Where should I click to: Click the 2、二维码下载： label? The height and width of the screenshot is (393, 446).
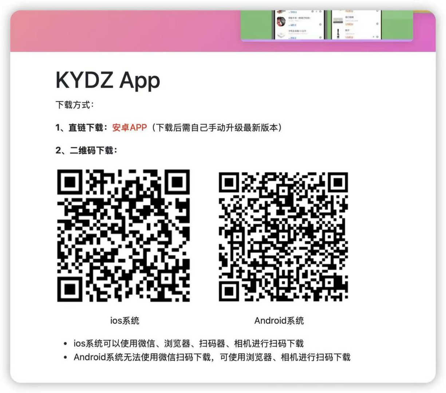(x=87, y=150)
